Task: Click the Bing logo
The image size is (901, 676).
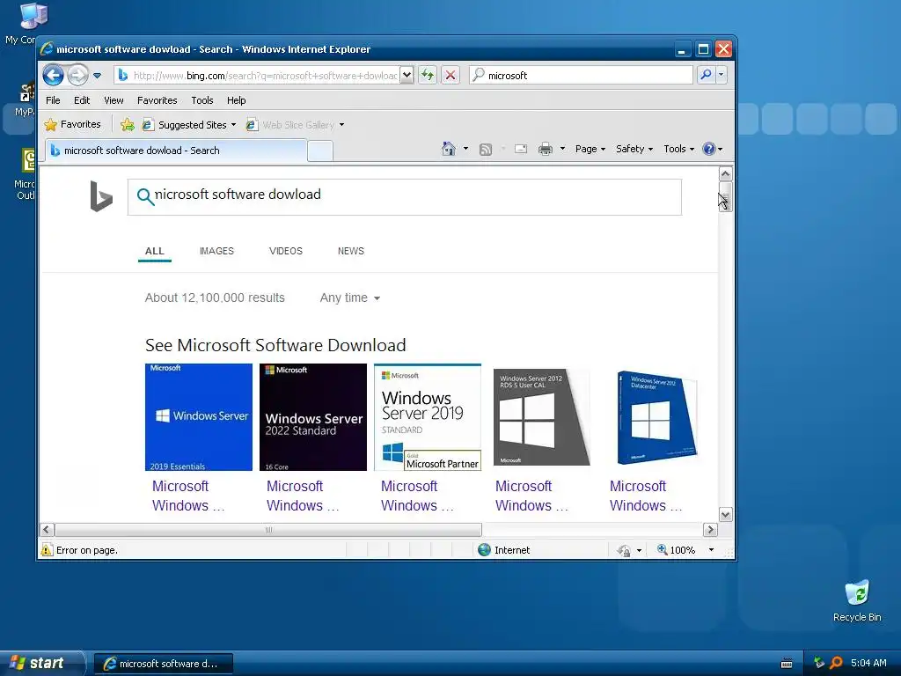Action: tap(101, 196)
